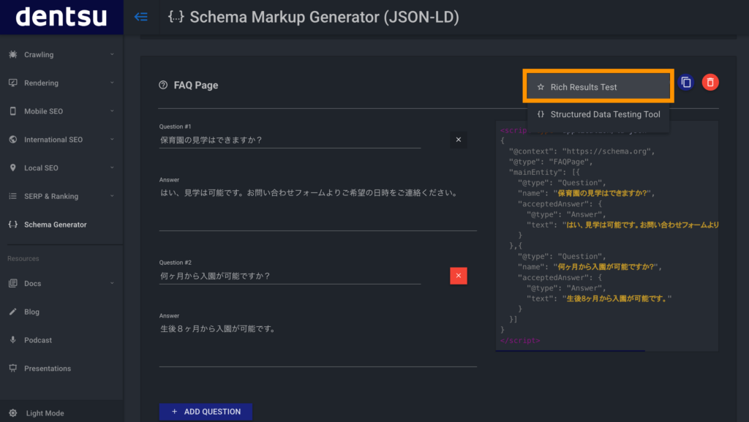Click the FAQ Page heading
749x422 pixels.
[196, 85]
